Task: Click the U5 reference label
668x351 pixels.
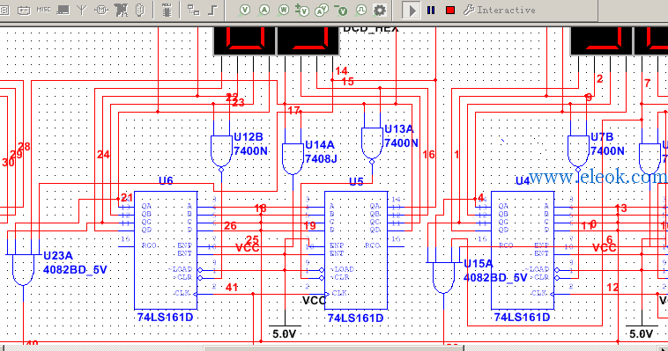Action: tap(356, 182)
